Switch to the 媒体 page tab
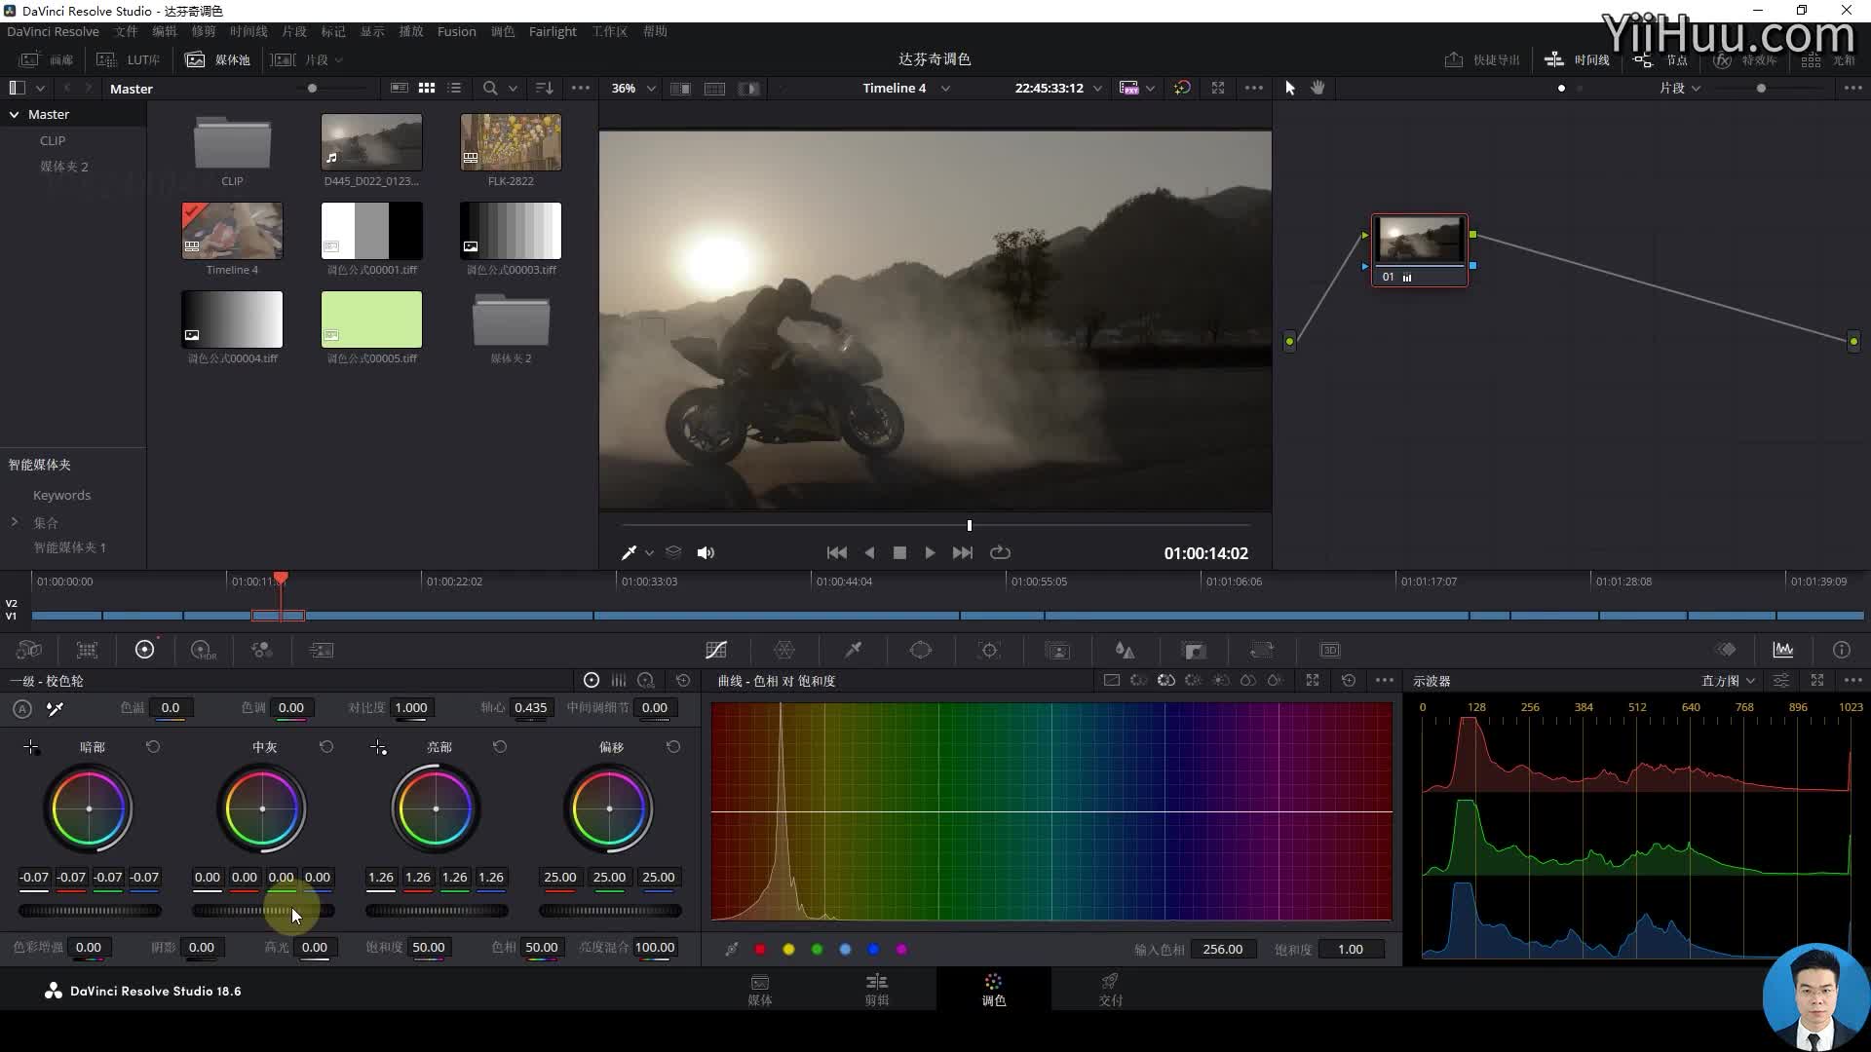Screen dimensions: 1871x1052 [760, 989]
